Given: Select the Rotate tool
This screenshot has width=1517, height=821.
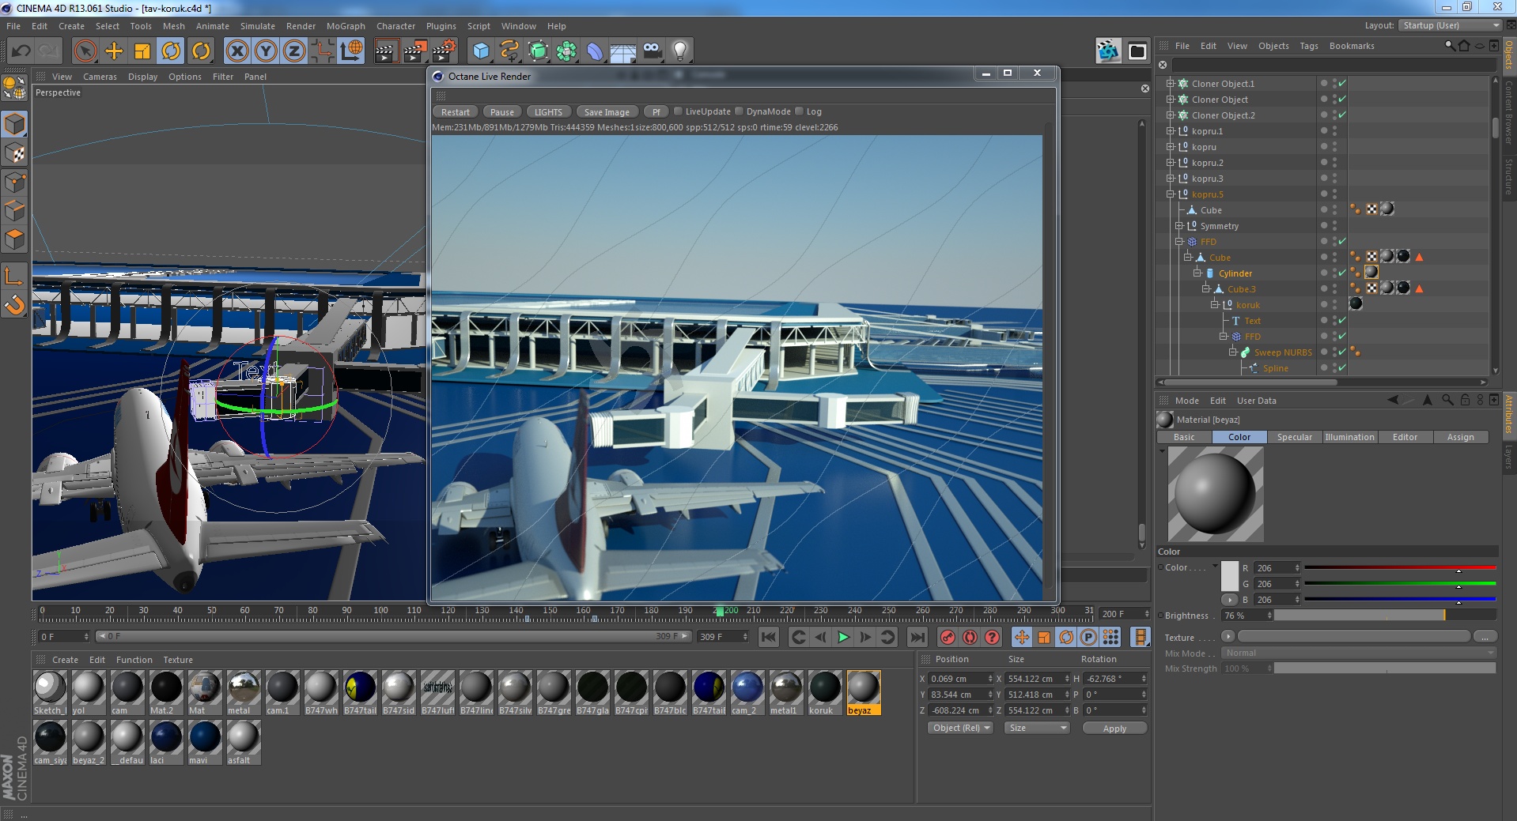Looking at the screenshot, I should (171, 51).
